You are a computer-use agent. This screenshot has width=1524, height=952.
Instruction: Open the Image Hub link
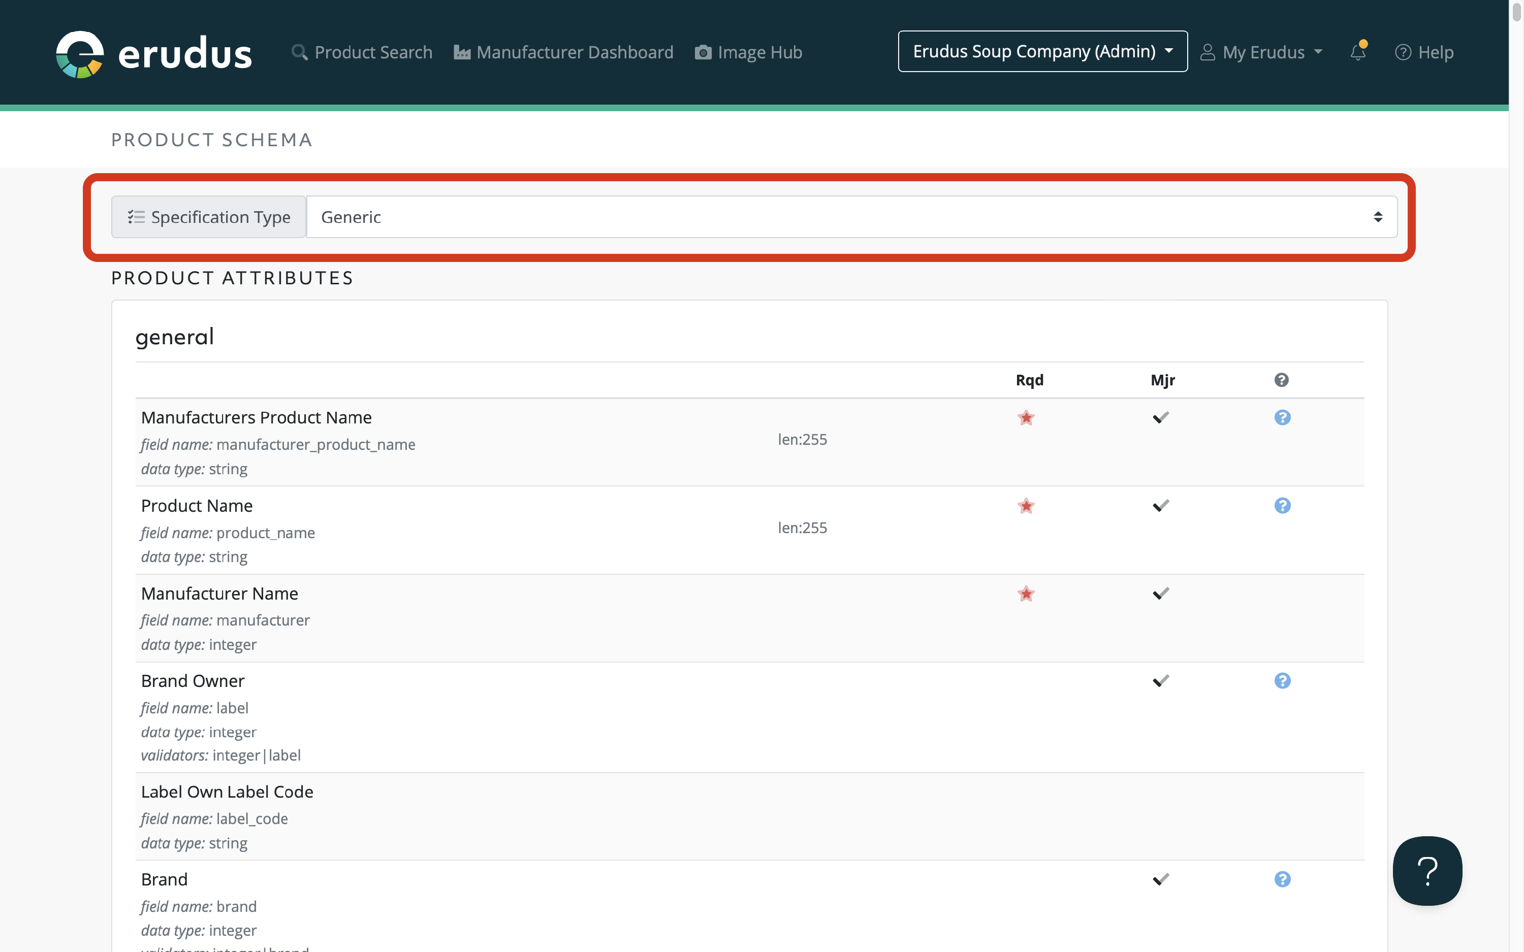(748, 52)
